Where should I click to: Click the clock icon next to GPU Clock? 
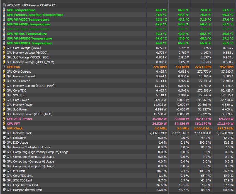tap(4, 128)
